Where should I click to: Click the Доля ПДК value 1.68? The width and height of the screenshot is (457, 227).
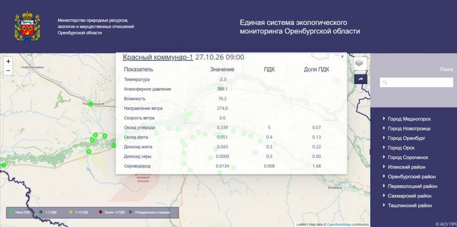(x=317, y=166)
